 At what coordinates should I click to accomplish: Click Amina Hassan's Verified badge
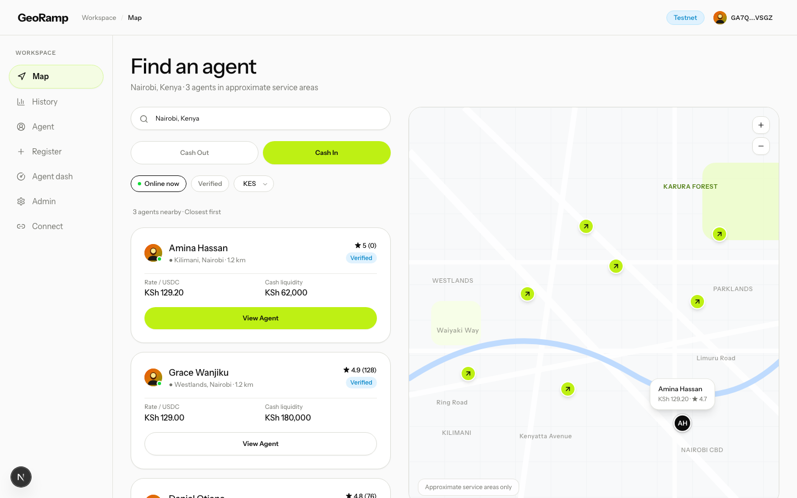coord(361,258)
